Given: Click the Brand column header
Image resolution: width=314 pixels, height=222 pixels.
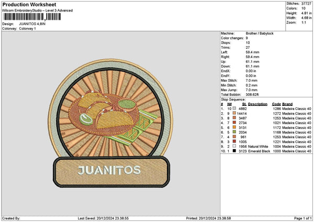Looking at the screenshot, I should click(287, 104).
